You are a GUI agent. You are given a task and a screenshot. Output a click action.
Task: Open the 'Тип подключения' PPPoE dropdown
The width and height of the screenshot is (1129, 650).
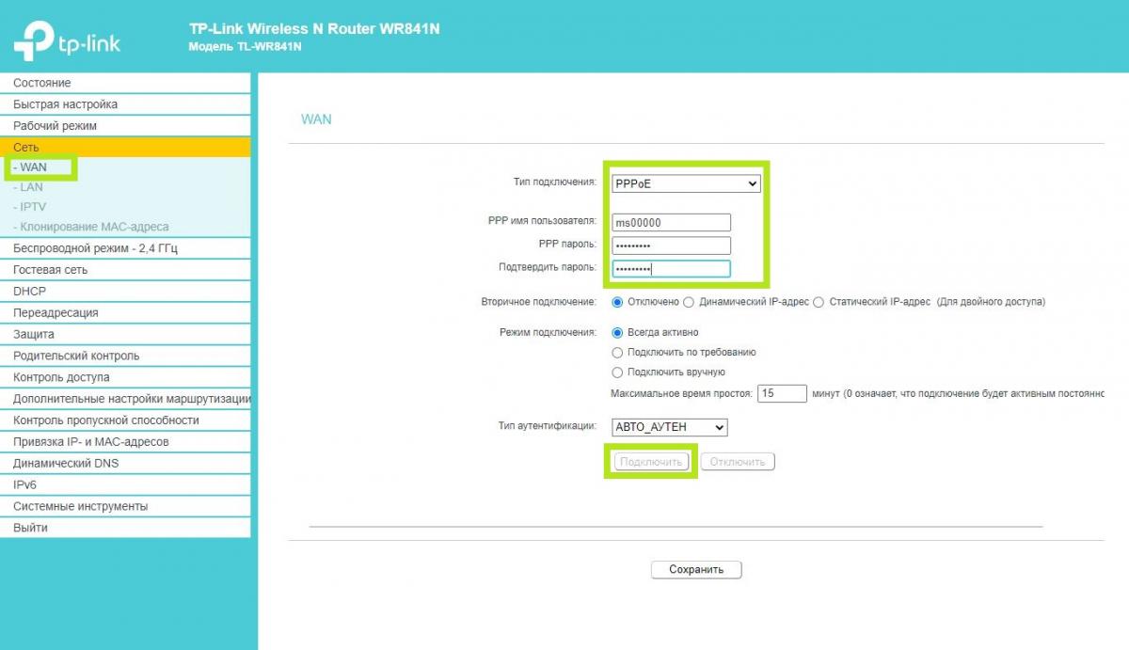685,184
